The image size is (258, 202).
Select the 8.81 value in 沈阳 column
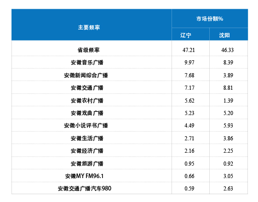[x=228, y=88]
